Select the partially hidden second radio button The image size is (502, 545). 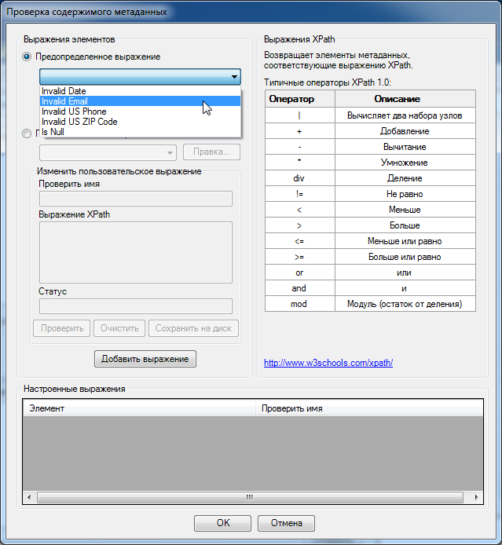(27, 134)
